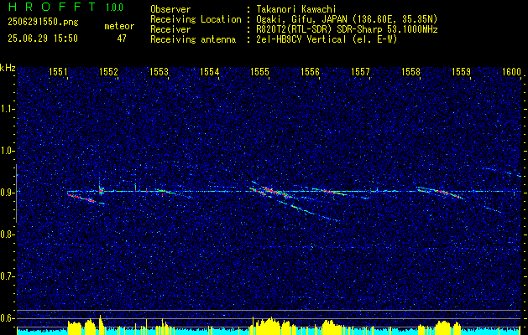This screenshot has width=528, height=335.
Task: Click the HROFFT title text
Action: [x=52, y=7]
